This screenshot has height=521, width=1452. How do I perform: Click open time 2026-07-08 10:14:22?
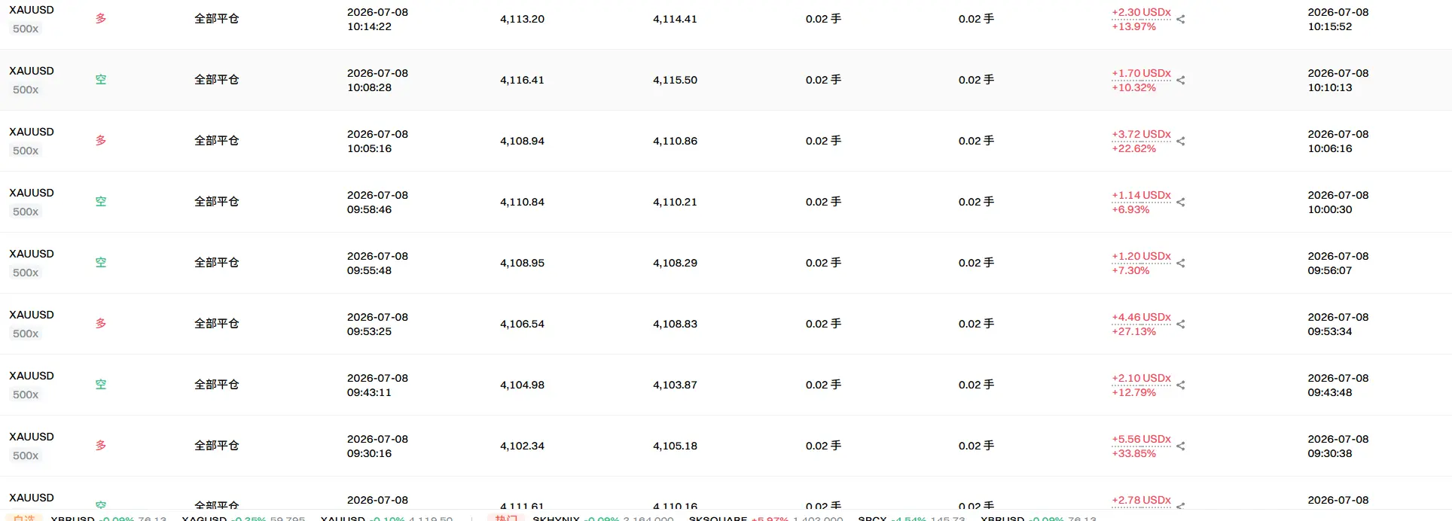click(377, 20)
